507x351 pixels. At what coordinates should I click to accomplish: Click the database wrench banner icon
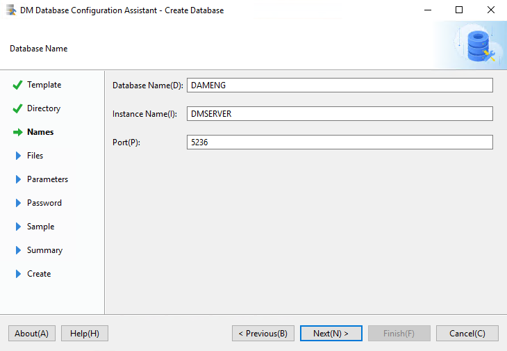[481, 46]
